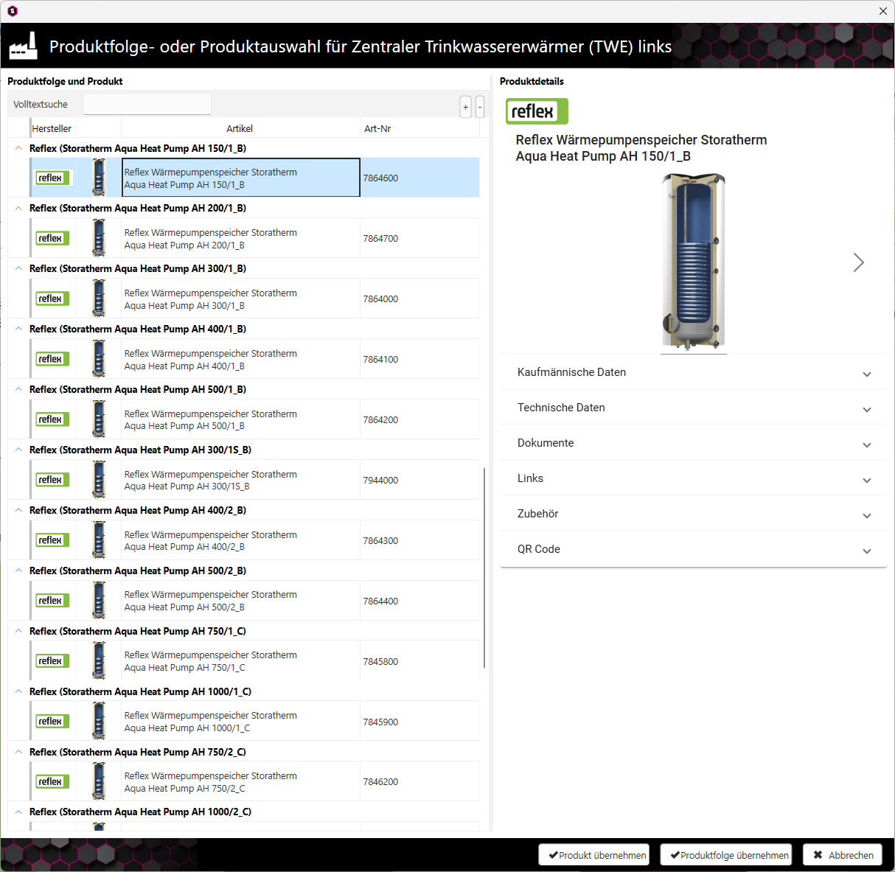
Task: Click the tank thumbnail in AH 500/2_B row
Action: tap(99, 601)
